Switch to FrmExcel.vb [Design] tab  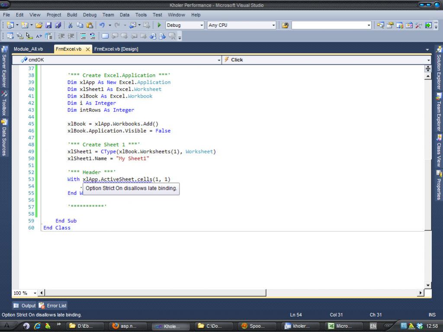pos(116,49)
